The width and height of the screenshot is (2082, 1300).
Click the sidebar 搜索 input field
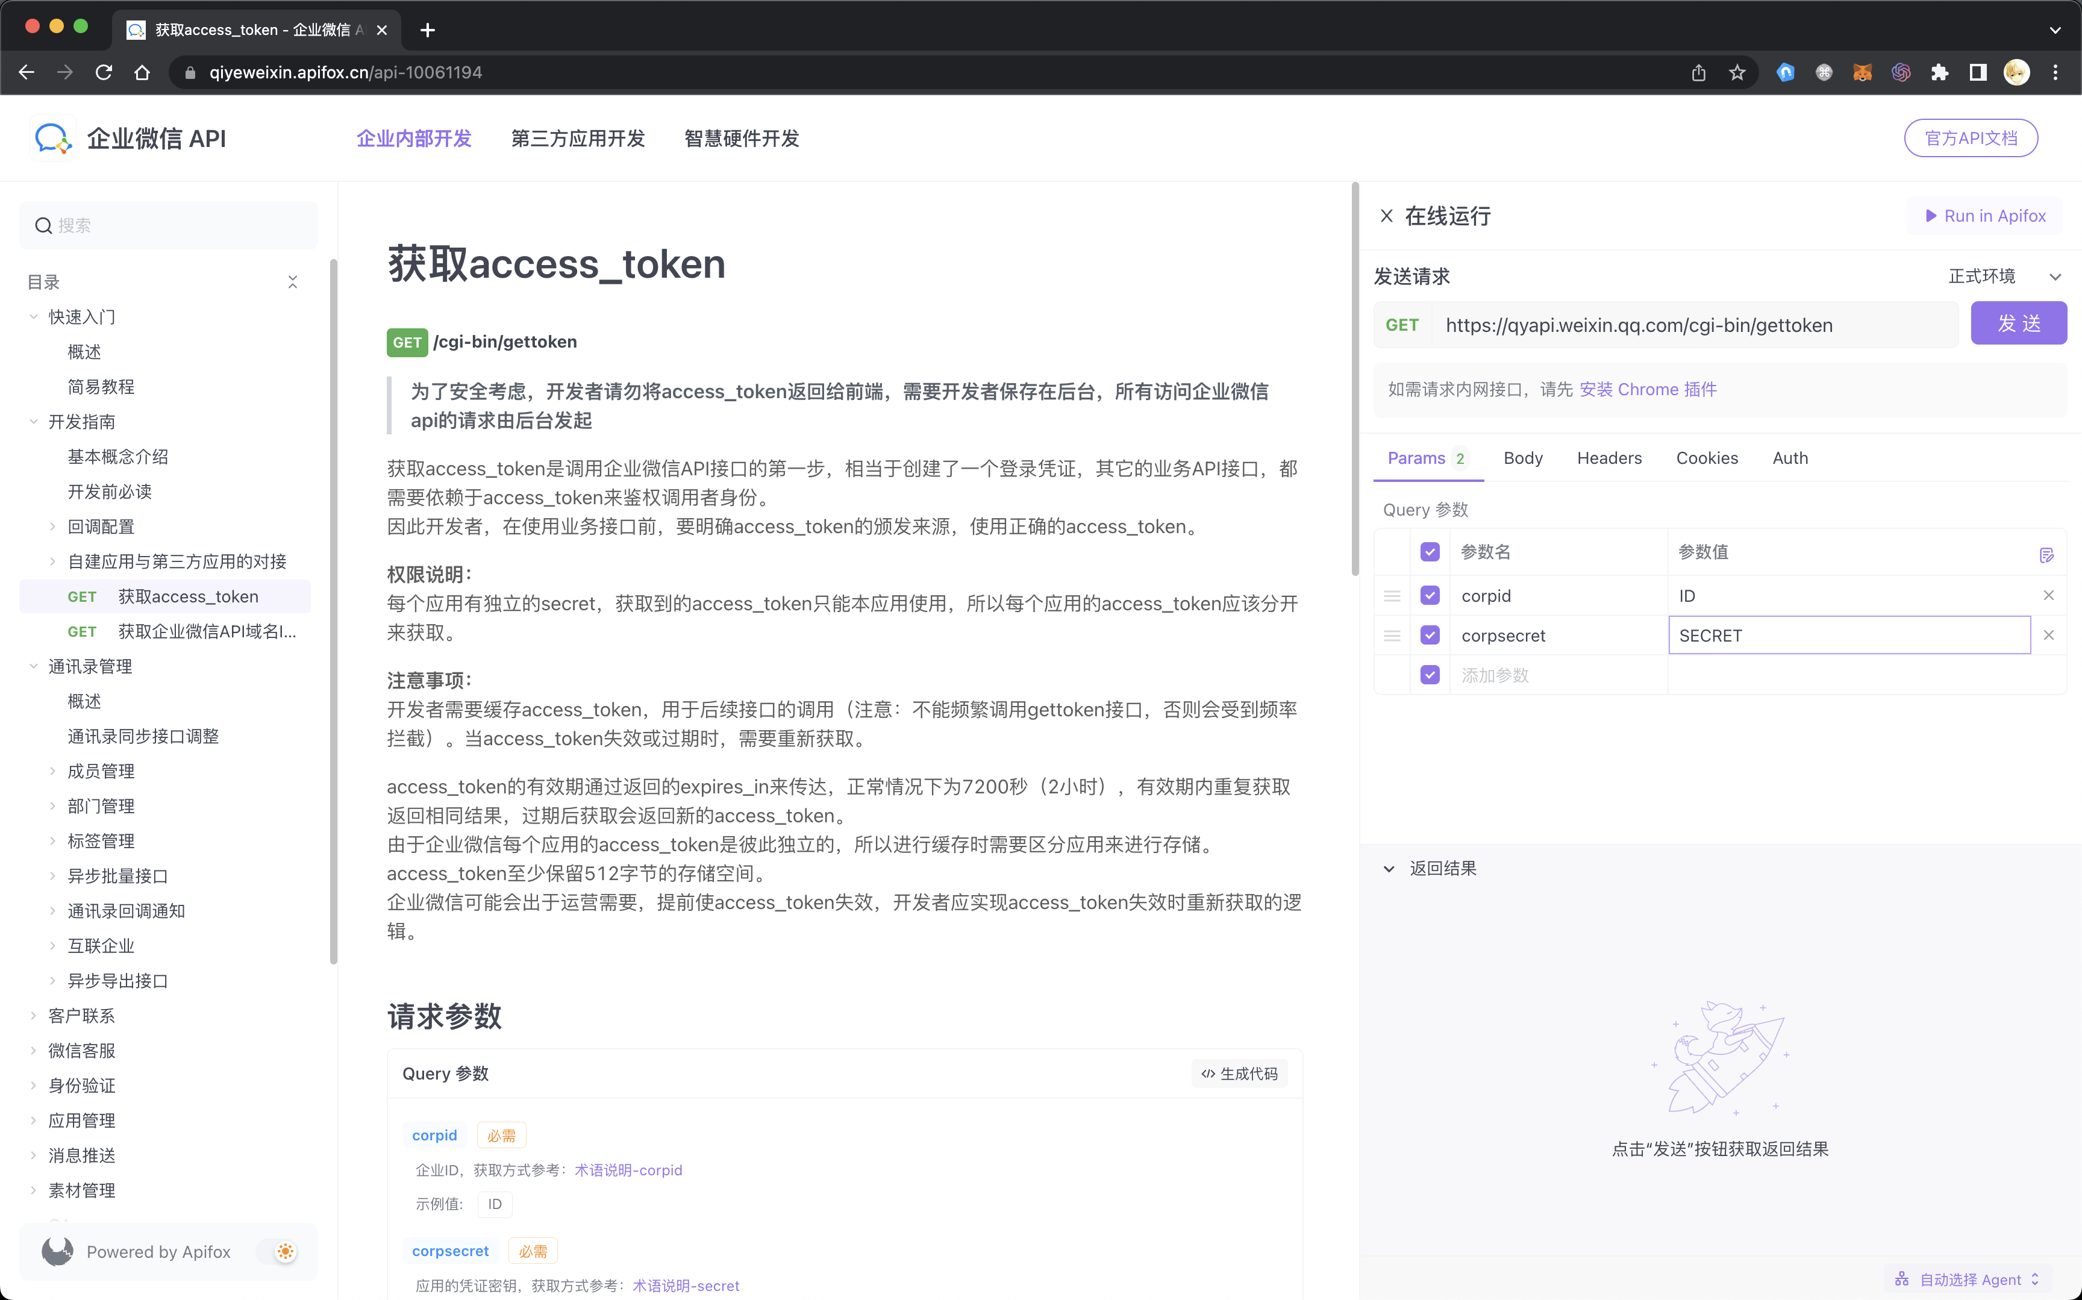[169, 225]
